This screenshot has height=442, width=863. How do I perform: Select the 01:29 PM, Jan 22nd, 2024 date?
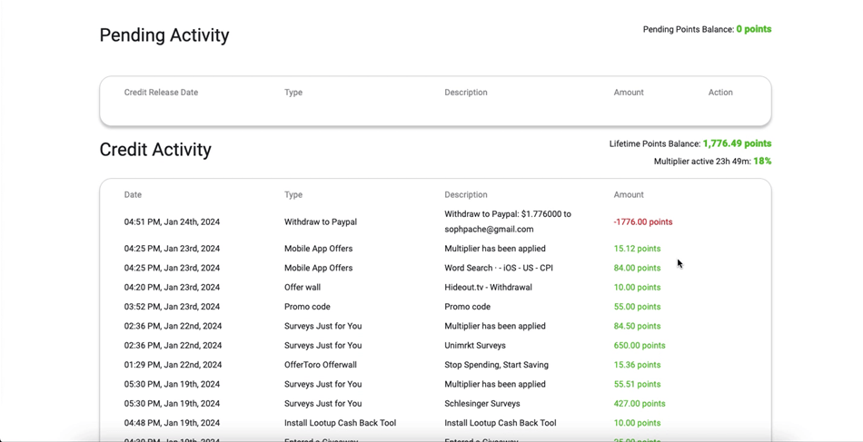pyautogui.click(x=173, y=365)
